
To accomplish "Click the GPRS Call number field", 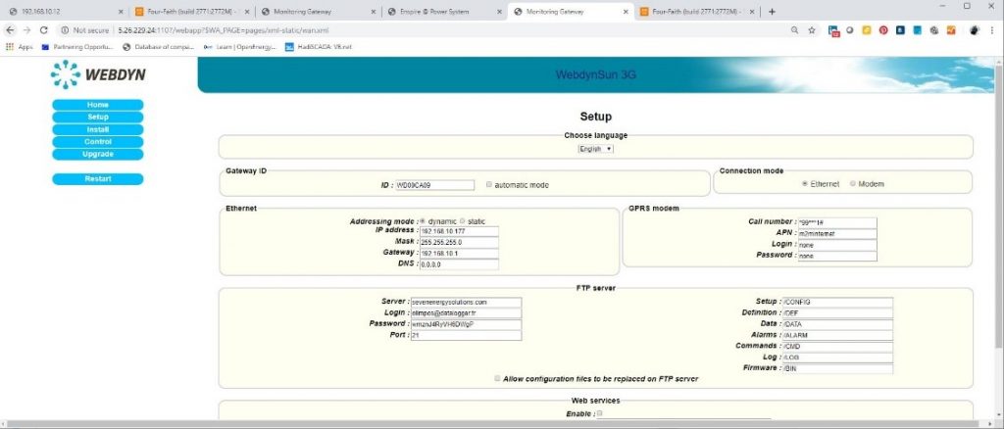I will point(837,222).
